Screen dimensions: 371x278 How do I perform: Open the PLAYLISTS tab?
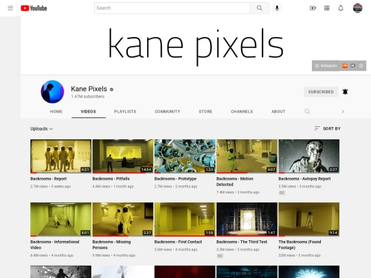(x=125, y=111)
